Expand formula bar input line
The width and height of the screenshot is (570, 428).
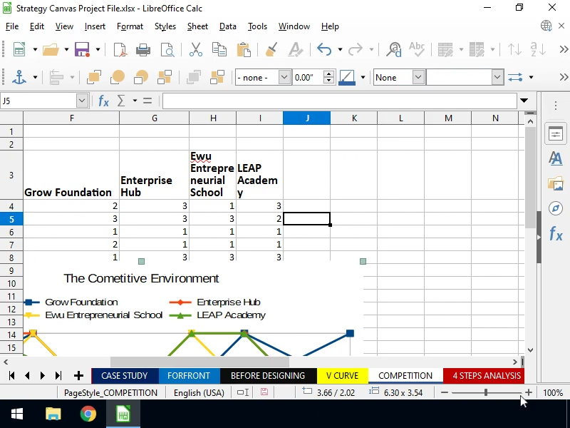click(524, 101)
